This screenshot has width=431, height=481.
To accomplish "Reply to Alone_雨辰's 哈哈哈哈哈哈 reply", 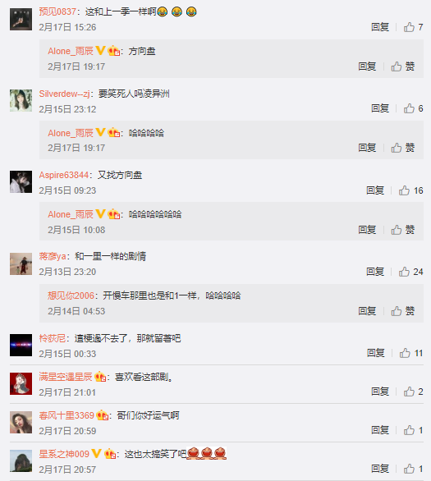I will pyautogui.click(x=367, y=230).
